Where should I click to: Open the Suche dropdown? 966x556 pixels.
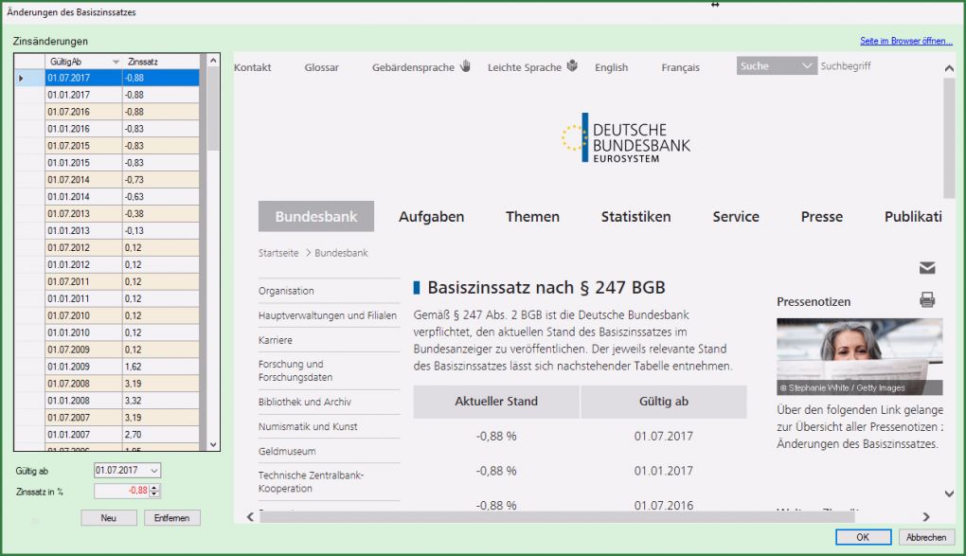[x=807, y=66]
